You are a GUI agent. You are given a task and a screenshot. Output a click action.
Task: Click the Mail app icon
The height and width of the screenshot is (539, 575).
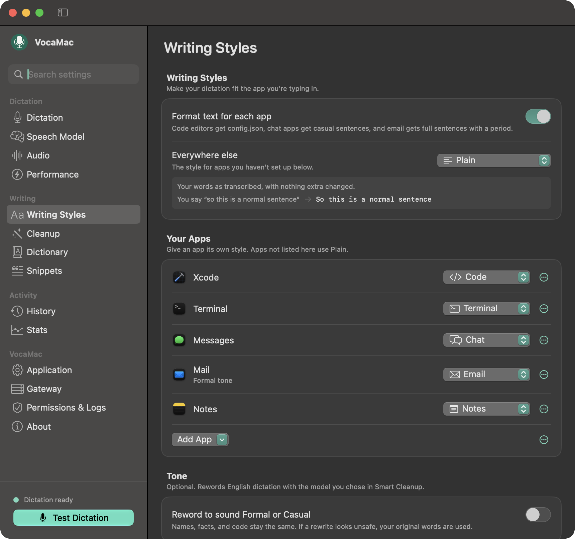coord(179,374)
